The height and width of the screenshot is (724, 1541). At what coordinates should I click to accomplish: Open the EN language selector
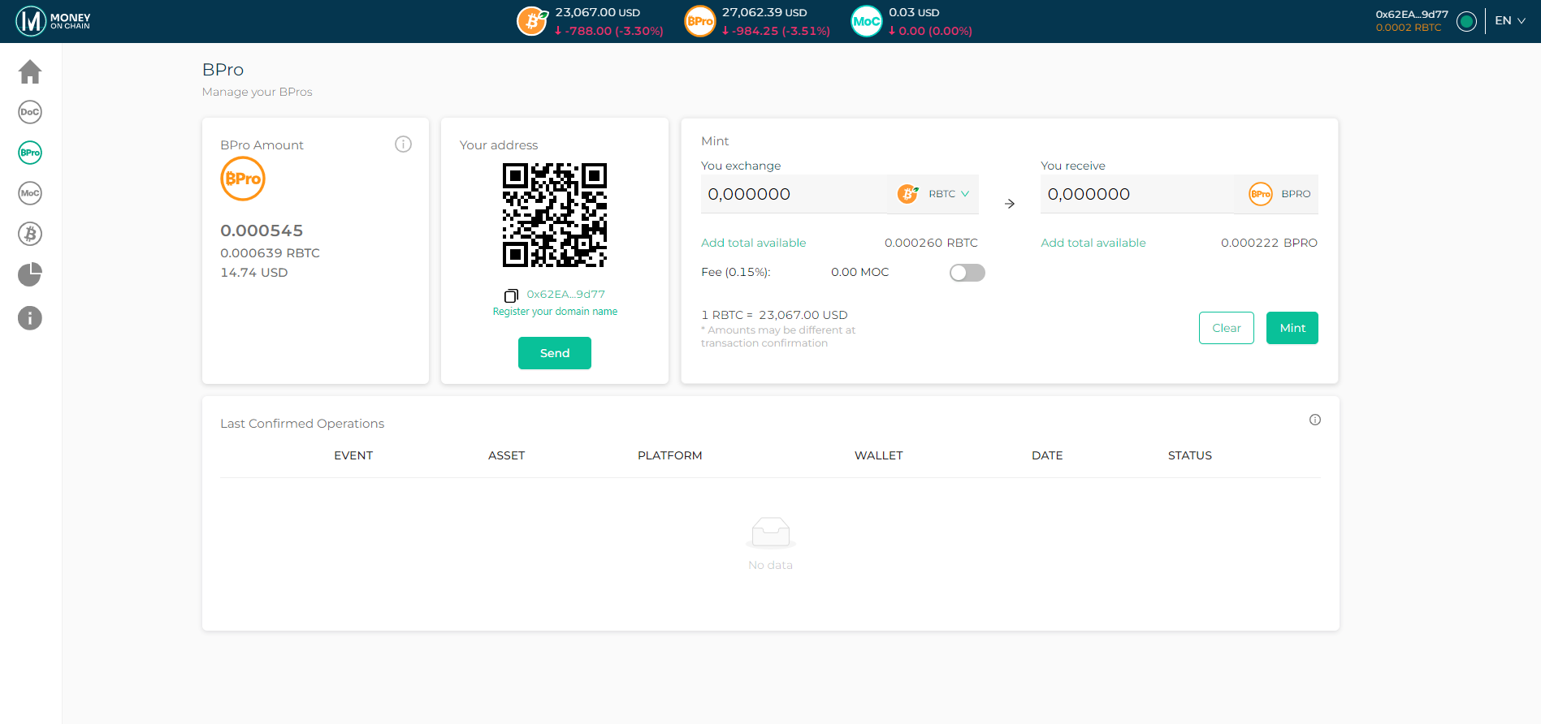pyautogui.click(x=1509, y=21)
